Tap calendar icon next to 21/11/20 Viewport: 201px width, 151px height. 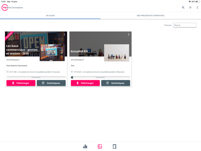pyautogui.click(x=7, y=72)
